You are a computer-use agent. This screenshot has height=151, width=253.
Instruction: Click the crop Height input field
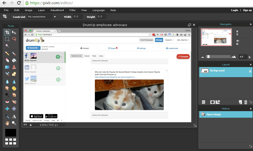pos(102,17)
